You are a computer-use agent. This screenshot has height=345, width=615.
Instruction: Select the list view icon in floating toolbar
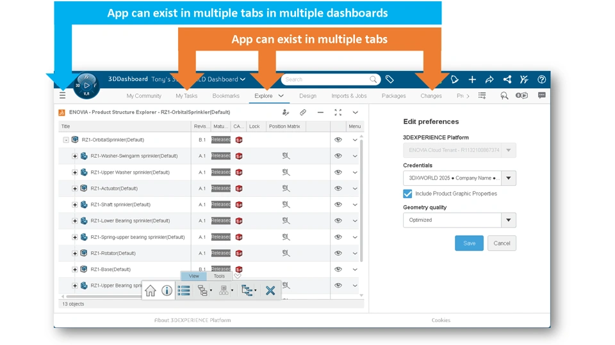pyautogui.click(x=184, y=291)
